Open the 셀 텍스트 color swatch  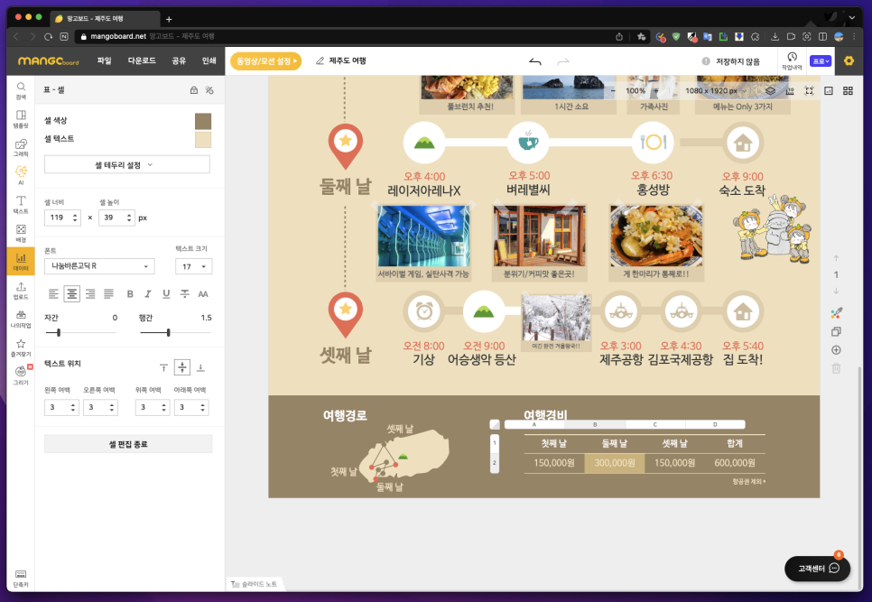point(203,140)
